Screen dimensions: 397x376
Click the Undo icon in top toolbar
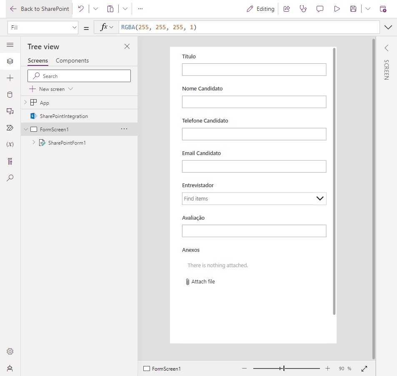coord(81,9)
